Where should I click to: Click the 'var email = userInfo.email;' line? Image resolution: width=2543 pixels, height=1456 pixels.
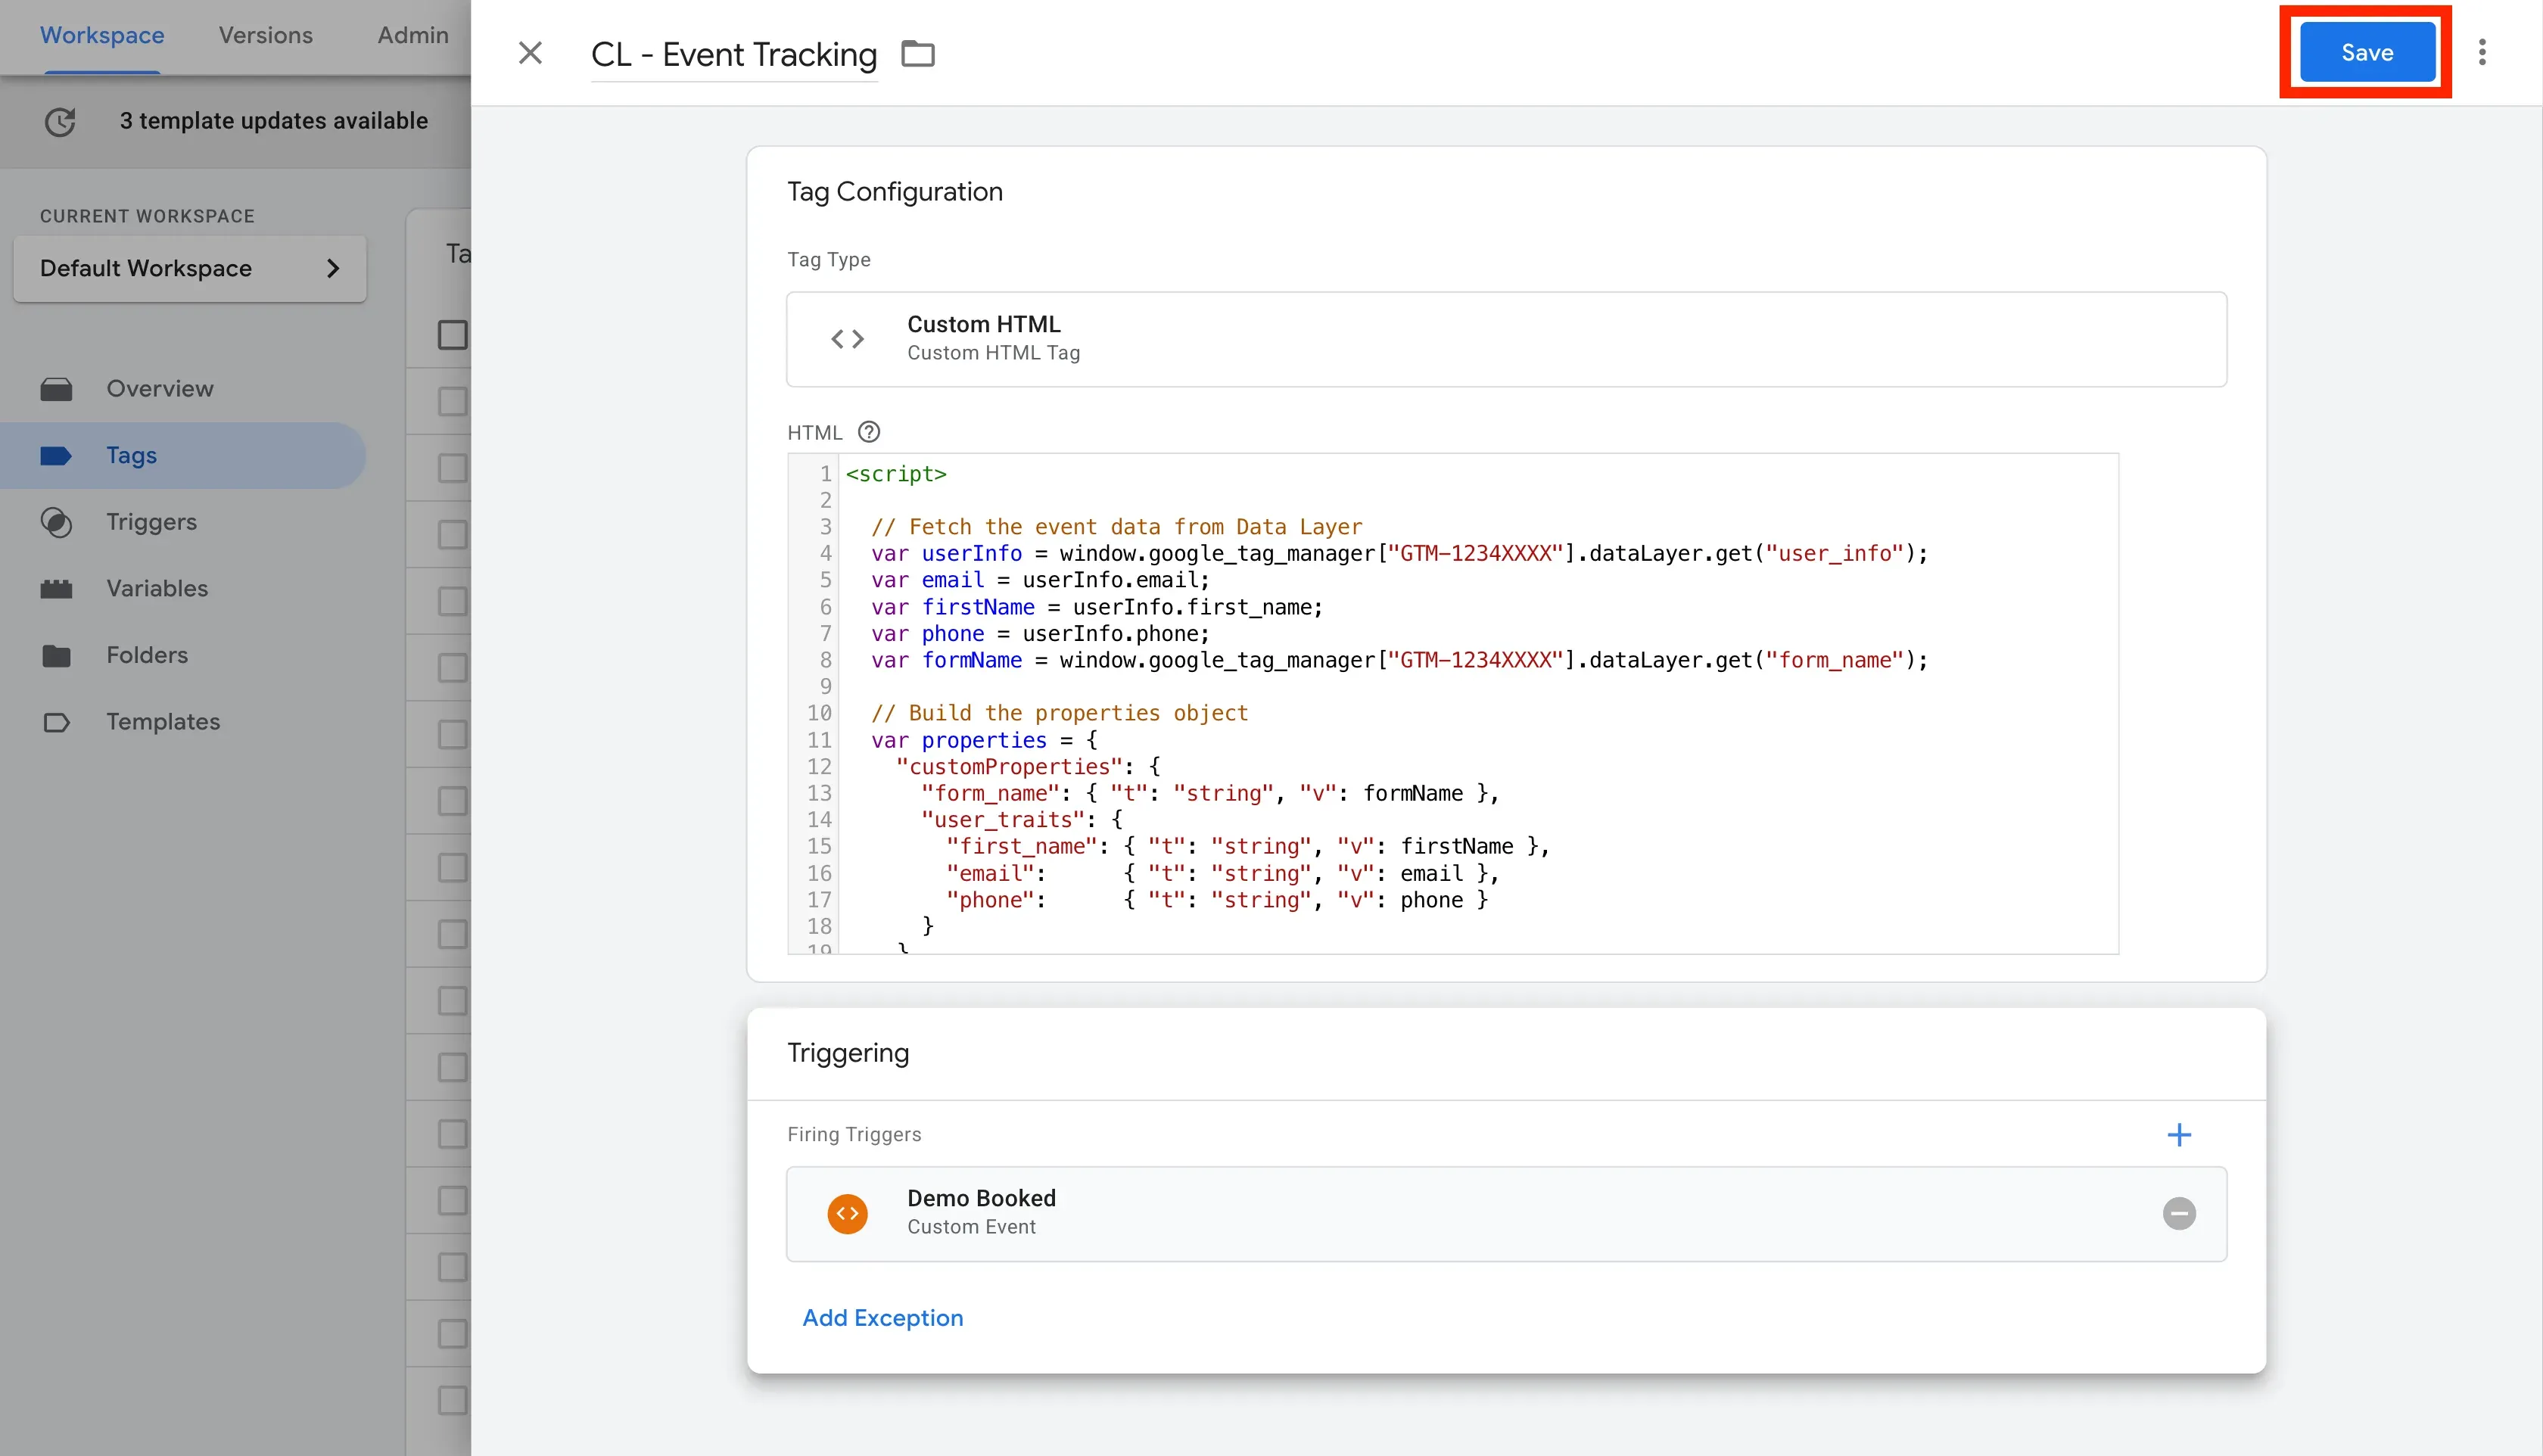coord(1040,580)
